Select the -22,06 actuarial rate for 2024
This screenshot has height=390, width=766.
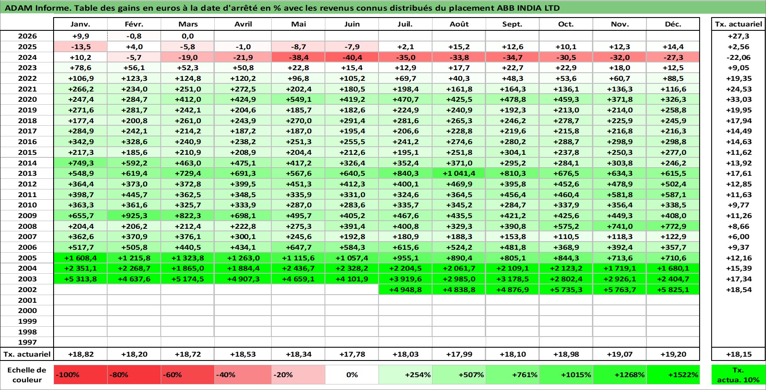click(x=738, y=57)
